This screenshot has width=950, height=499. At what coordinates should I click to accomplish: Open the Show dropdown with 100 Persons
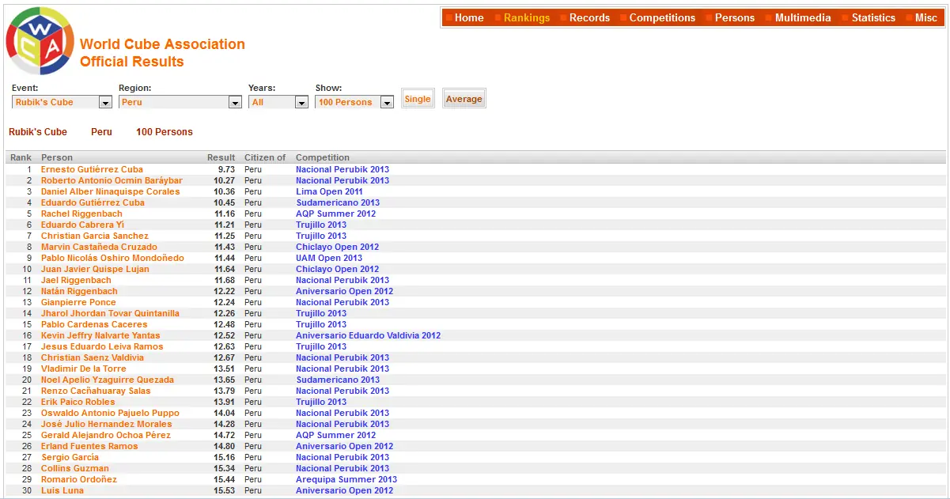pos(354,102)
